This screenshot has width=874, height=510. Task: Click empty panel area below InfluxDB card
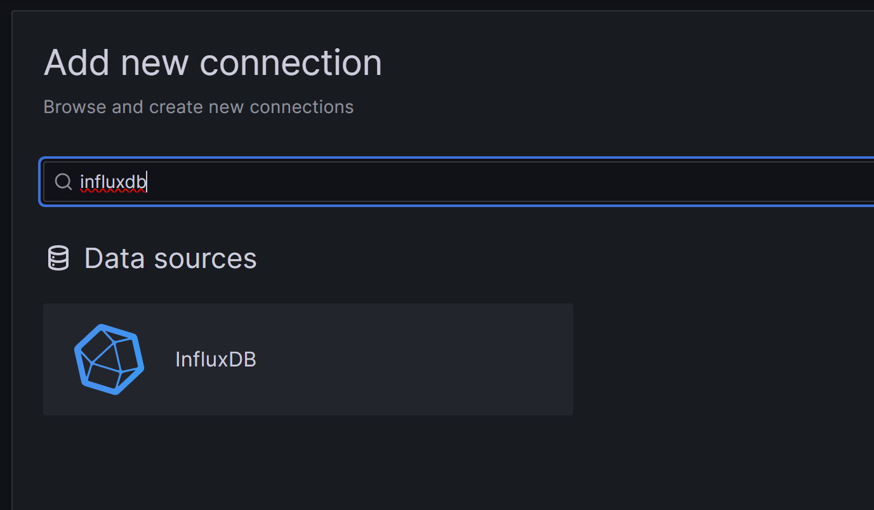[x=308, y=464]
